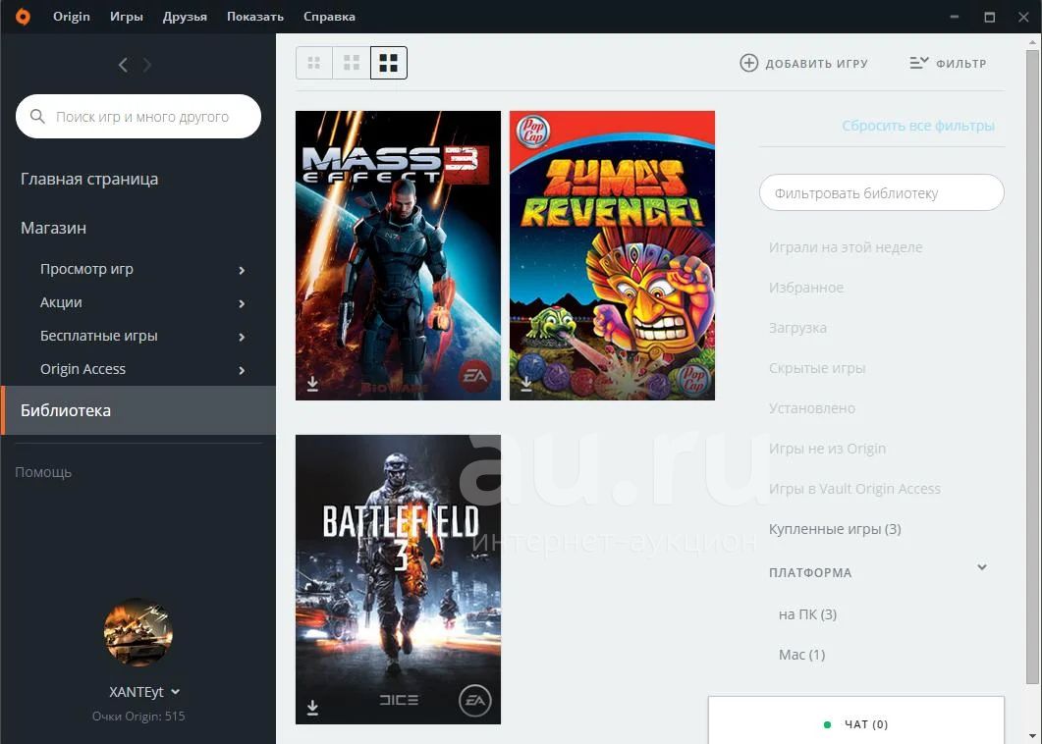The image size is (1042, 744).
Task: Open the Battlefield 3 game tile
Action: click(398, 579)
